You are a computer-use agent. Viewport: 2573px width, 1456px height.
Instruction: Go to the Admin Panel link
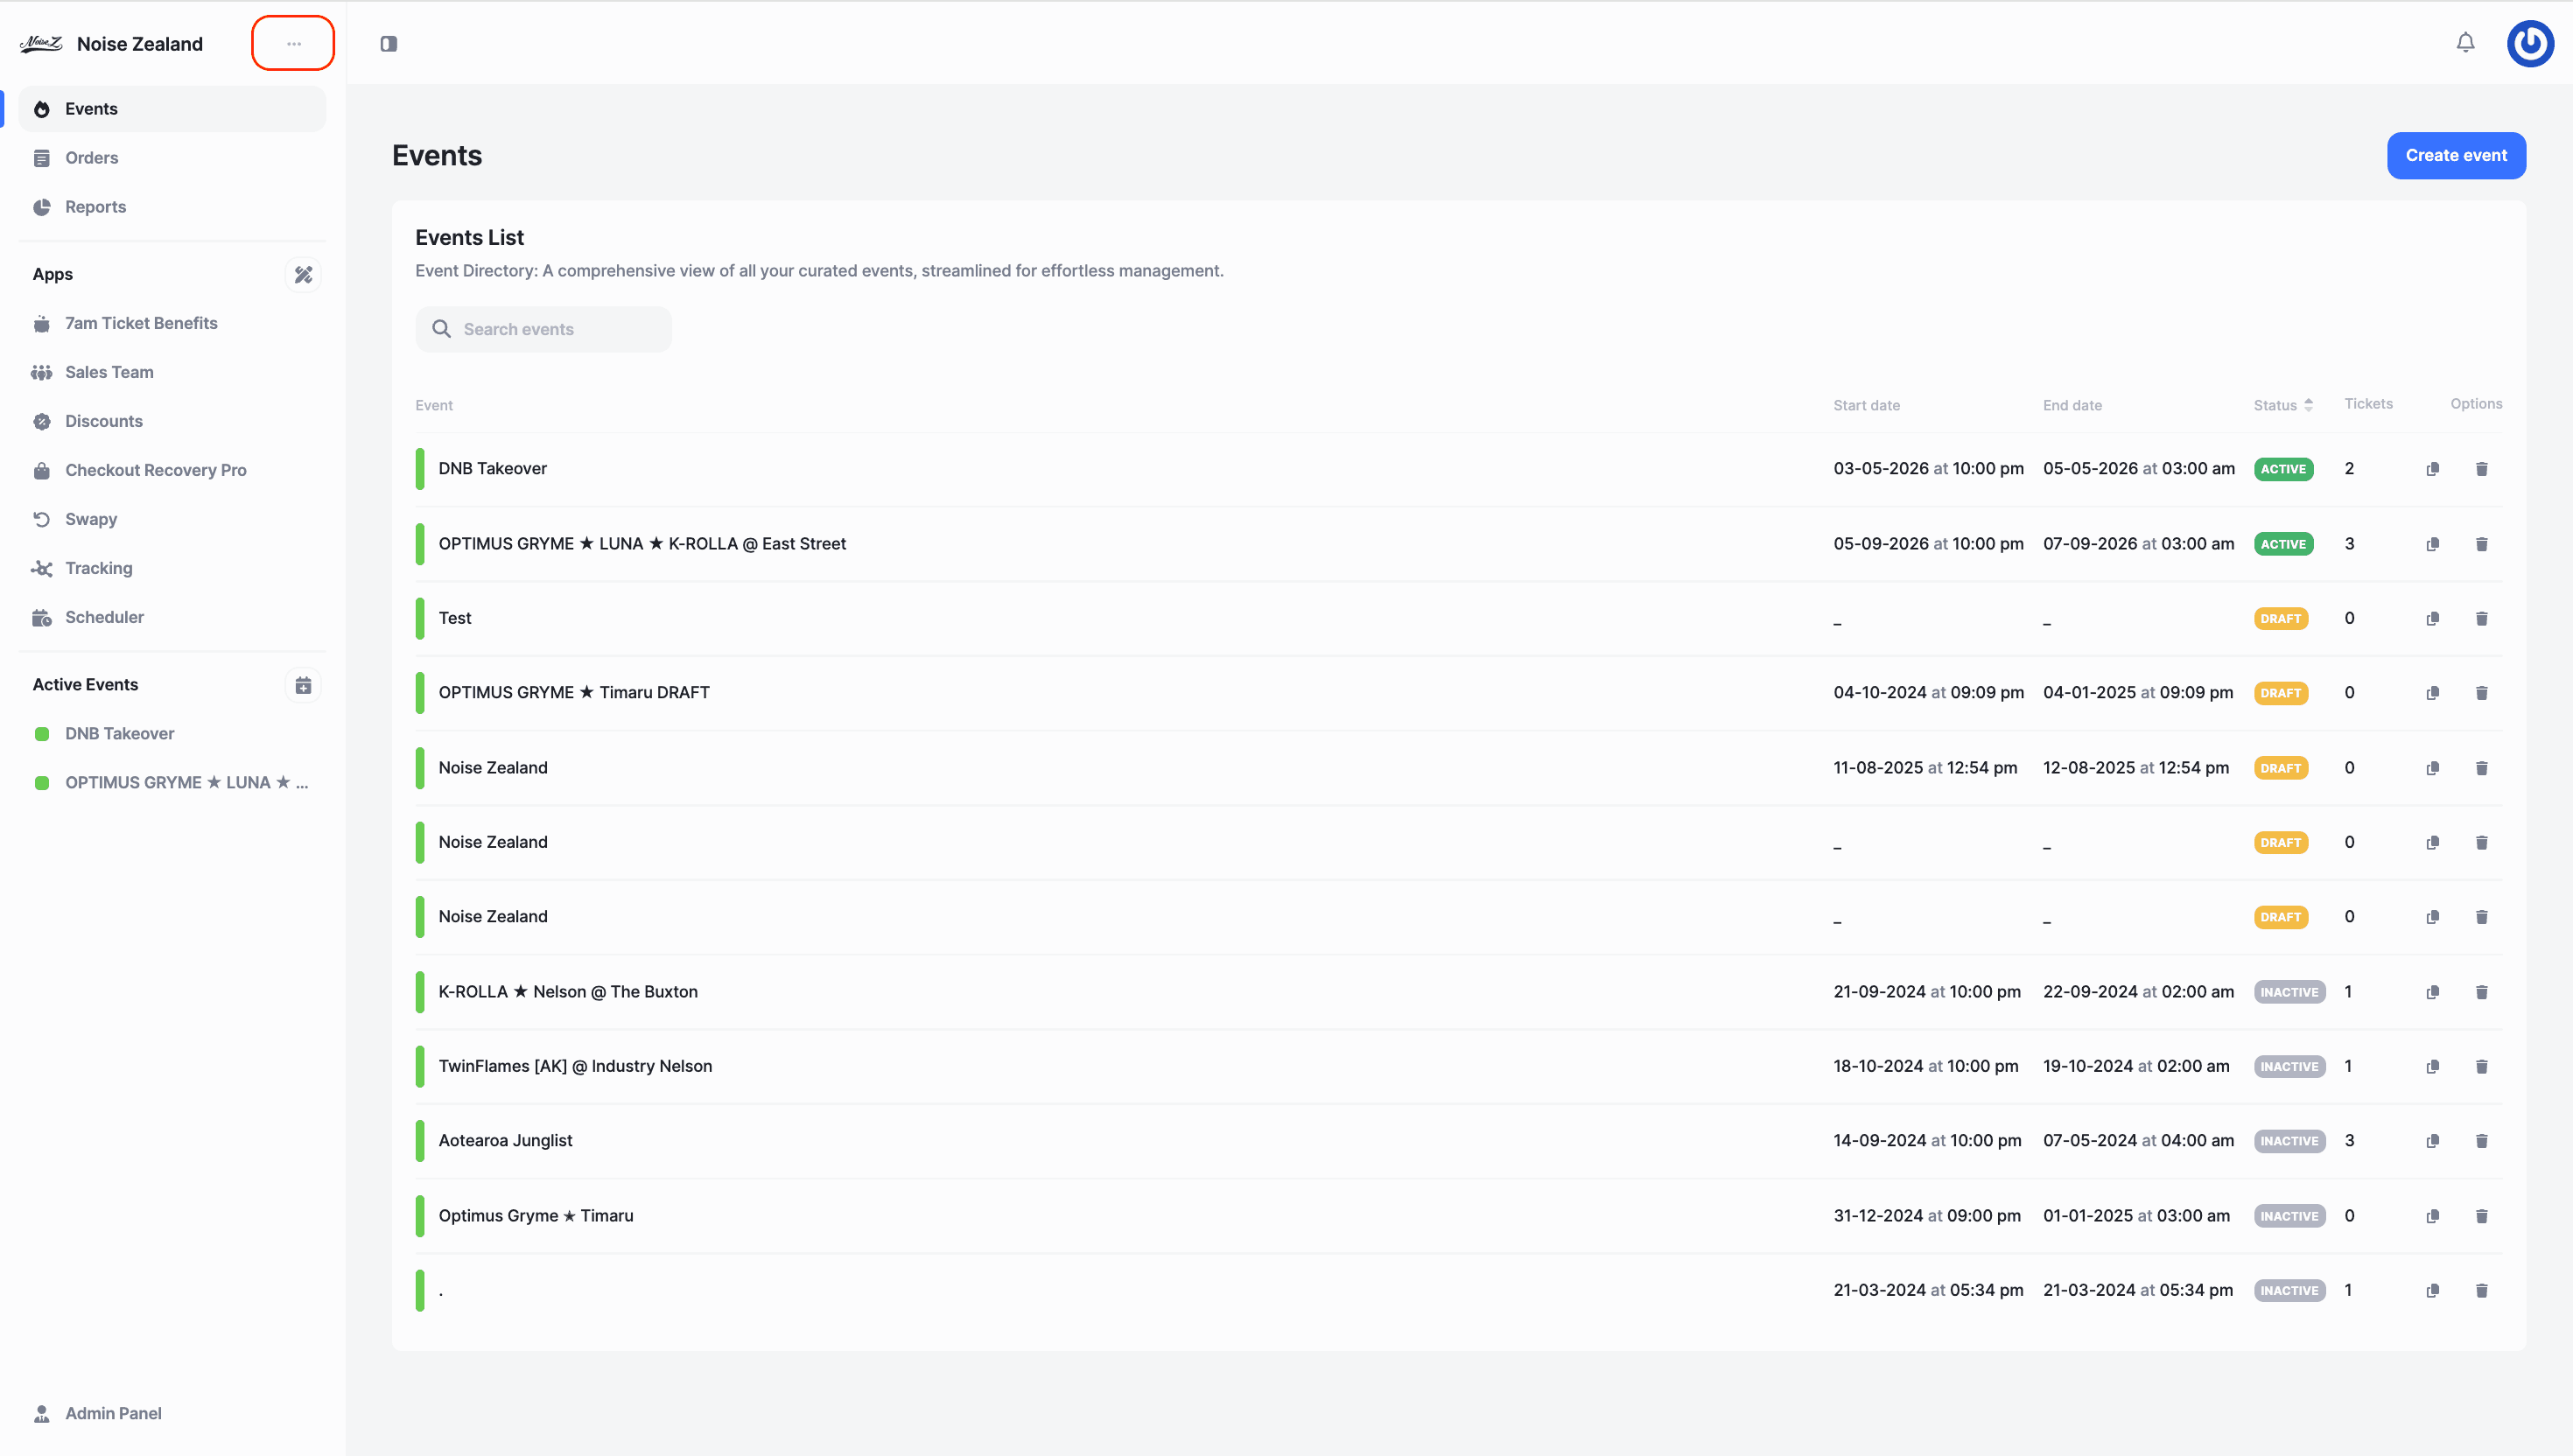pyautogui.click(x=112, y=1413)
